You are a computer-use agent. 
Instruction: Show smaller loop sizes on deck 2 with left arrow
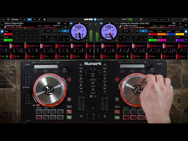120,38
